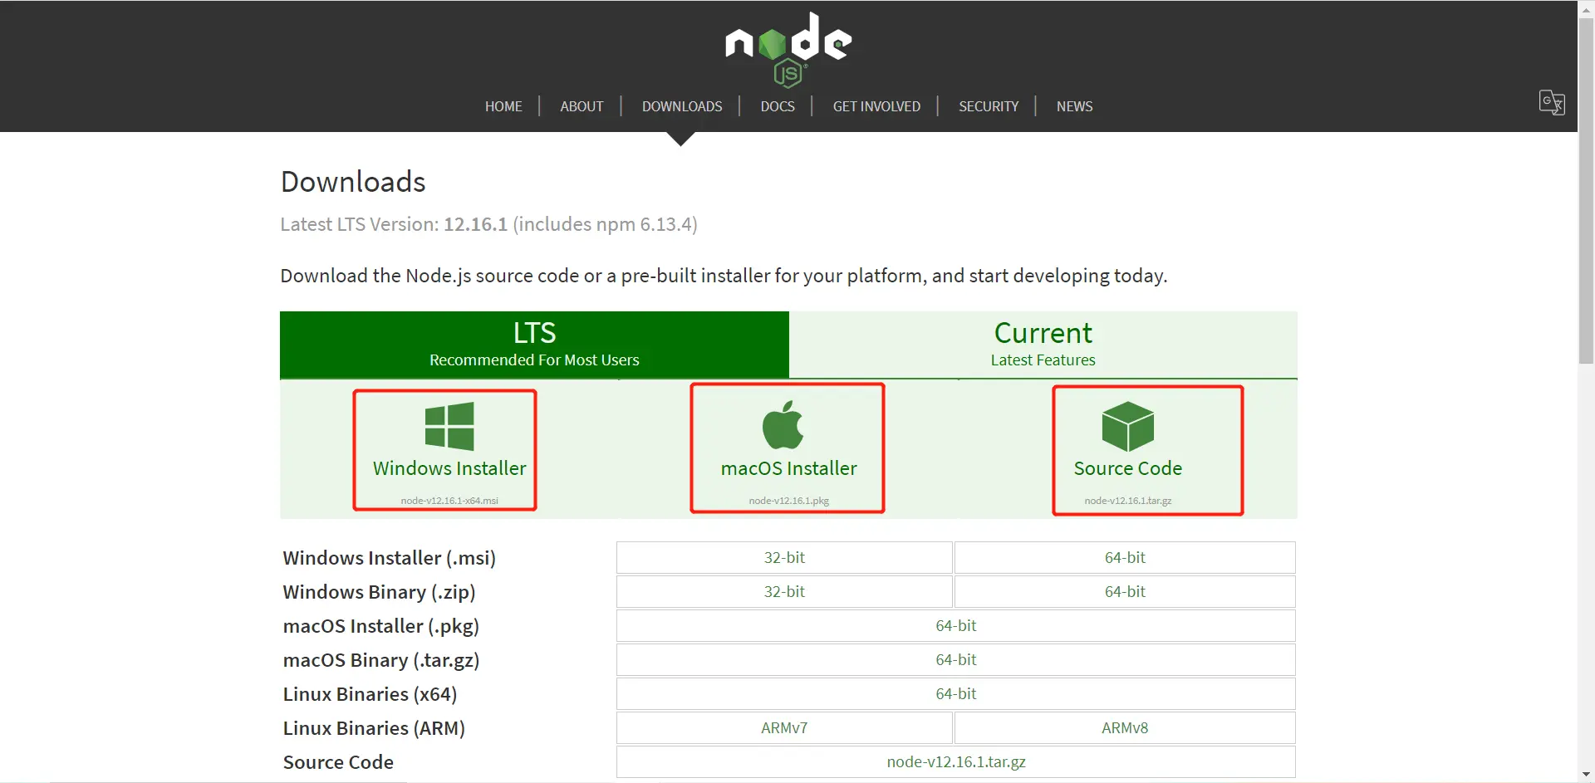
Task: Go to the HOME menu item
Action: pyautogui.click(x=503, y=106)
